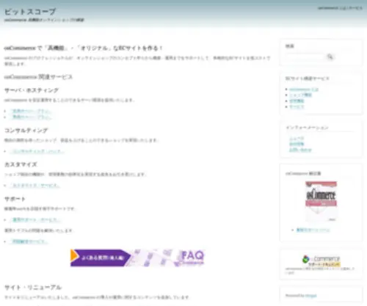Click the search magnifier icon in sidebar
The height and width of the screenshot is (306, 367).
point(330,57)
